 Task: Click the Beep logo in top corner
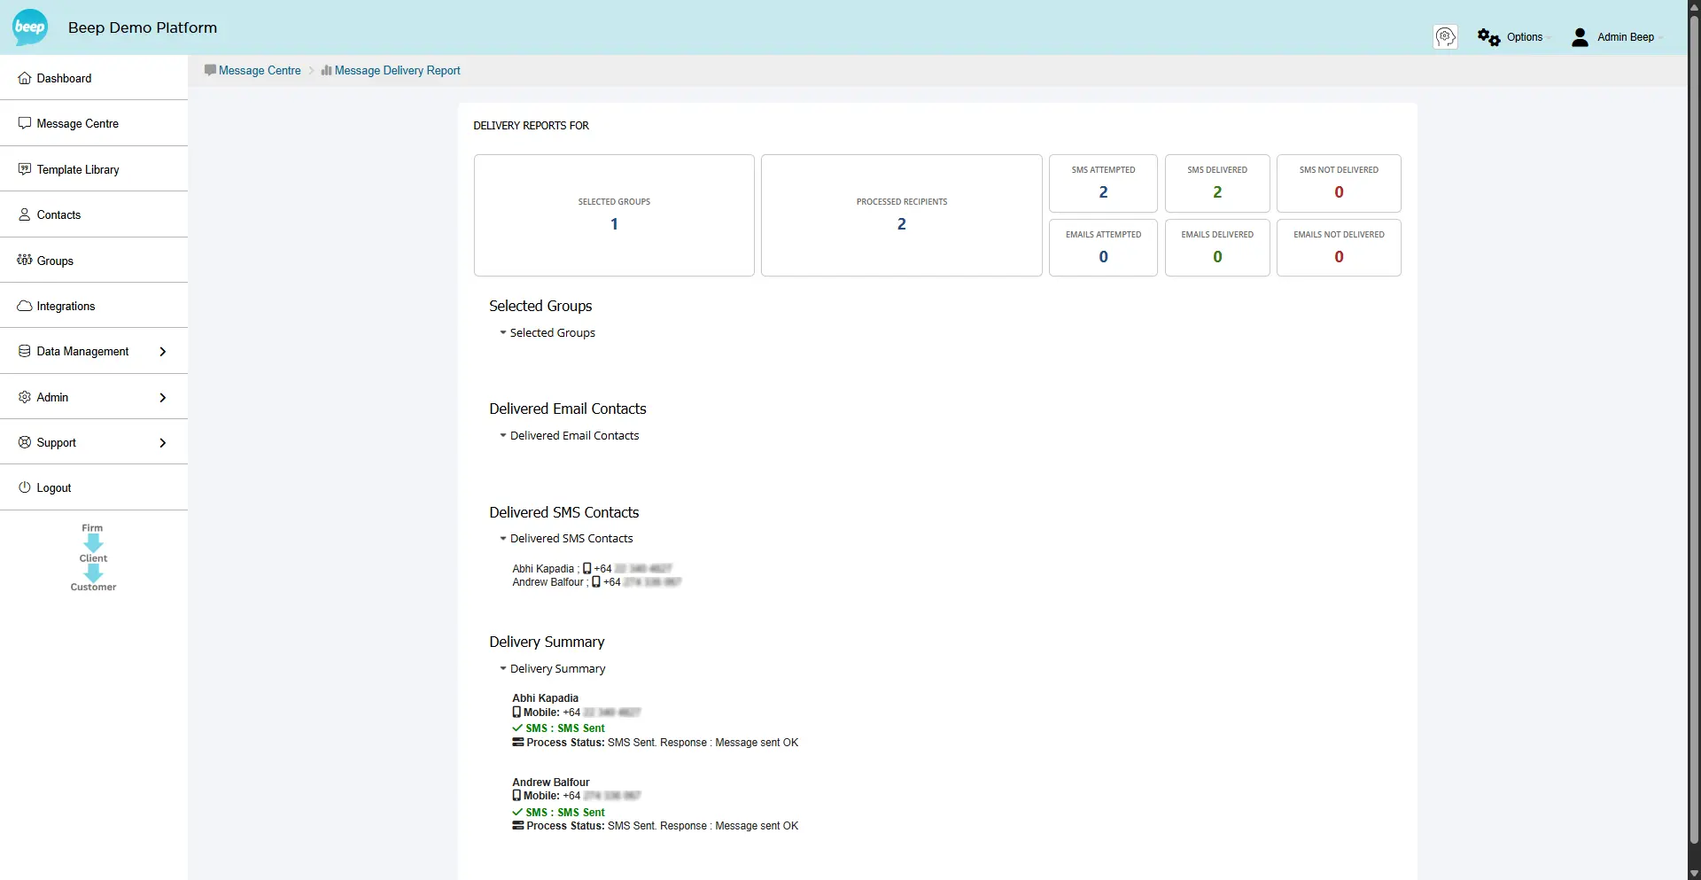pos(29,27)
